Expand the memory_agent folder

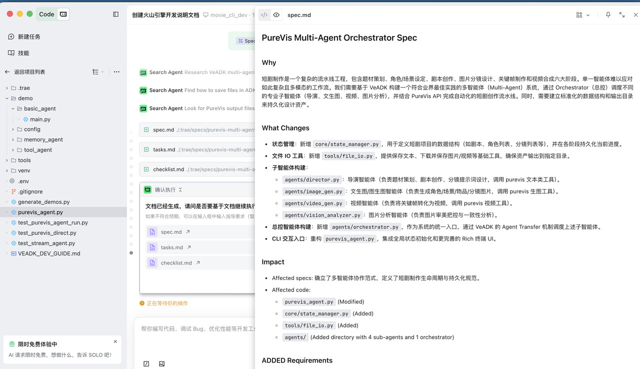point(13,139)
